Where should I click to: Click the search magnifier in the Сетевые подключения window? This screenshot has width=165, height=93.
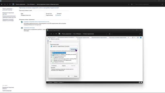140,34
